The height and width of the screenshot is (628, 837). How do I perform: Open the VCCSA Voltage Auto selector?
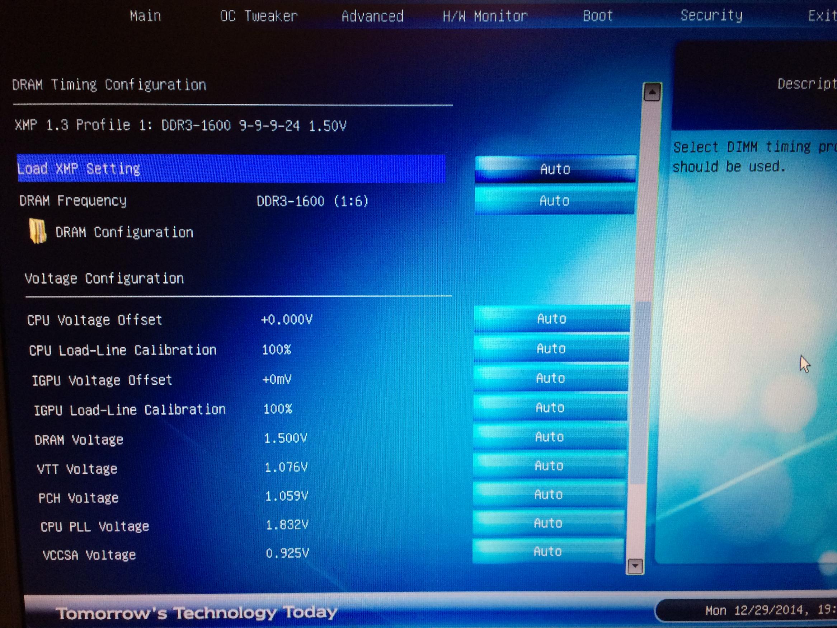[x=547, y=552]
